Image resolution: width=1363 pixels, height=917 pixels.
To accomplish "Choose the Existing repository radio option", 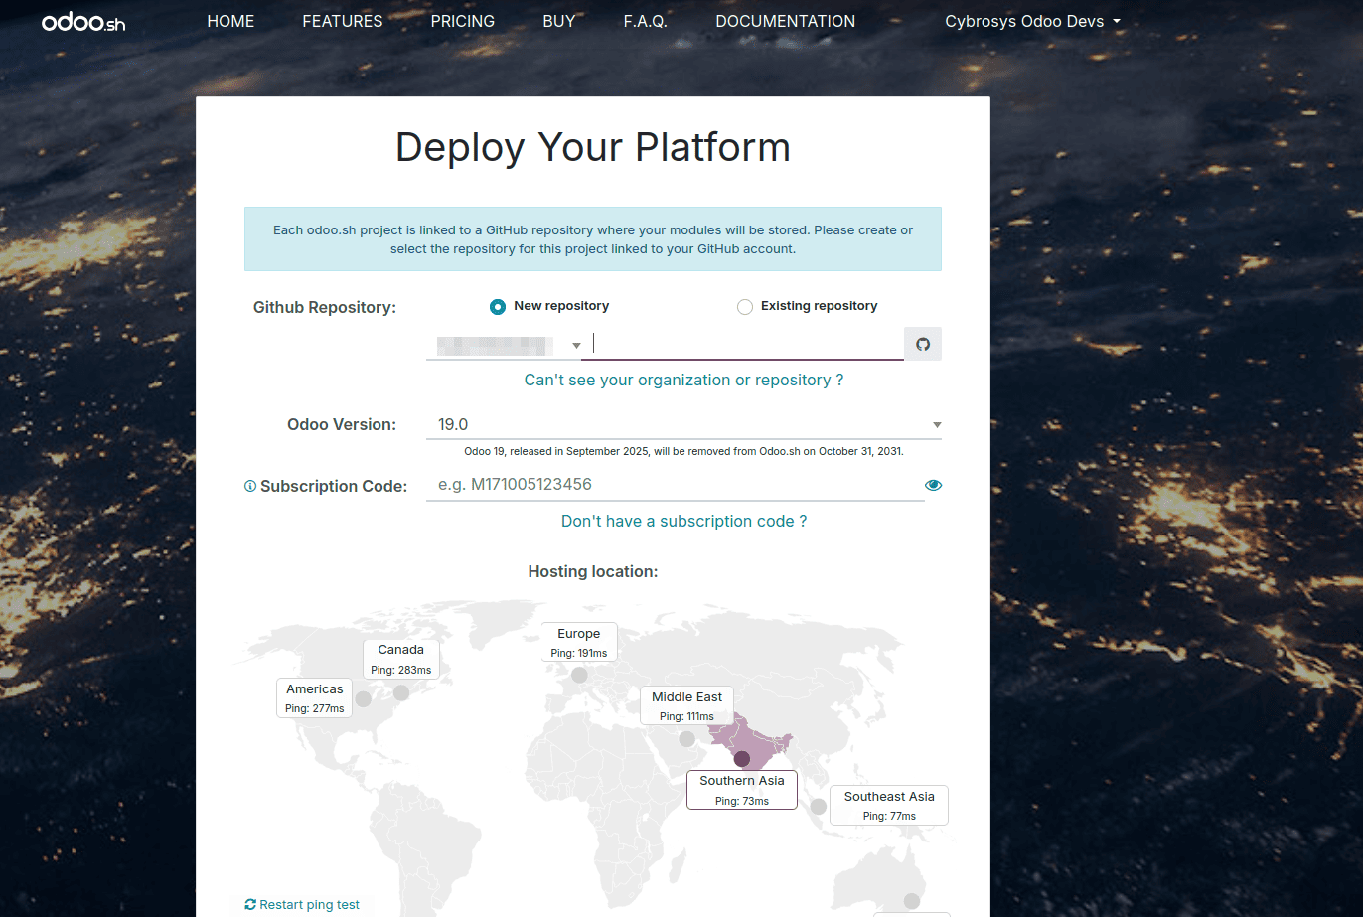I will coord(745,307).
